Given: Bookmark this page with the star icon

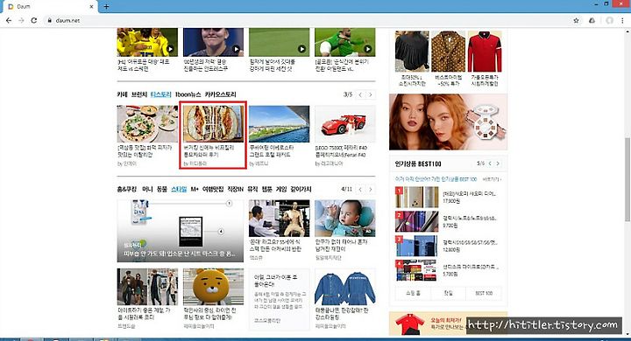Looking at the screenshot, I should (x=577, y=20).
